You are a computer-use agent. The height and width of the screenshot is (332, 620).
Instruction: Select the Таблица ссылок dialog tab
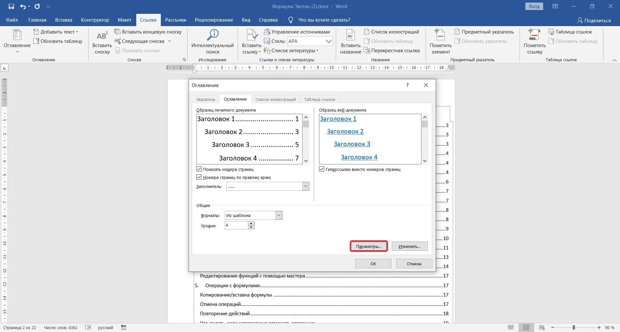[319, 99]
